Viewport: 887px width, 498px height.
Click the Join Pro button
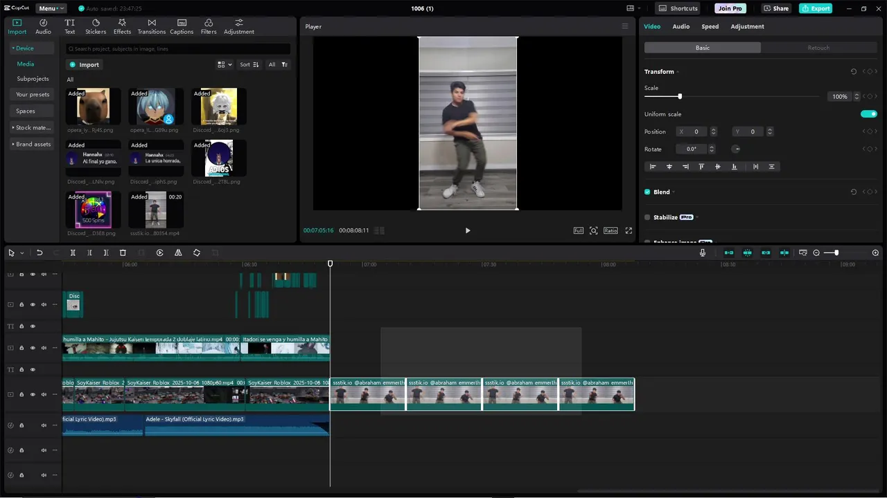pos(730,8)
